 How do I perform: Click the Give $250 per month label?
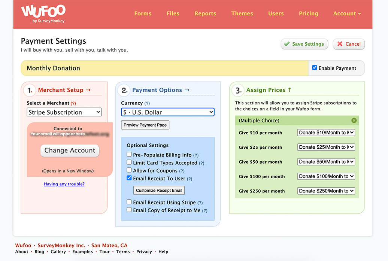262,191
